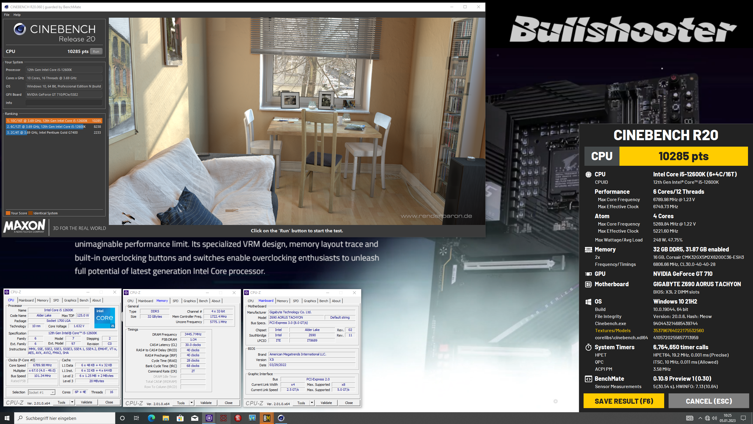Click the BenchMate Motherboard icon

coord(588,284)
